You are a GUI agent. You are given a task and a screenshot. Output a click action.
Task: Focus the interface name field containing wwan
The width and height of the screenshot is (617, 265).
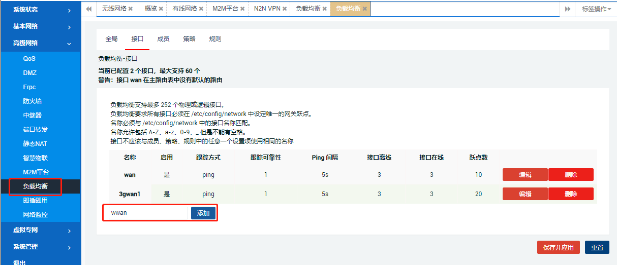click(x=148, y=213)
